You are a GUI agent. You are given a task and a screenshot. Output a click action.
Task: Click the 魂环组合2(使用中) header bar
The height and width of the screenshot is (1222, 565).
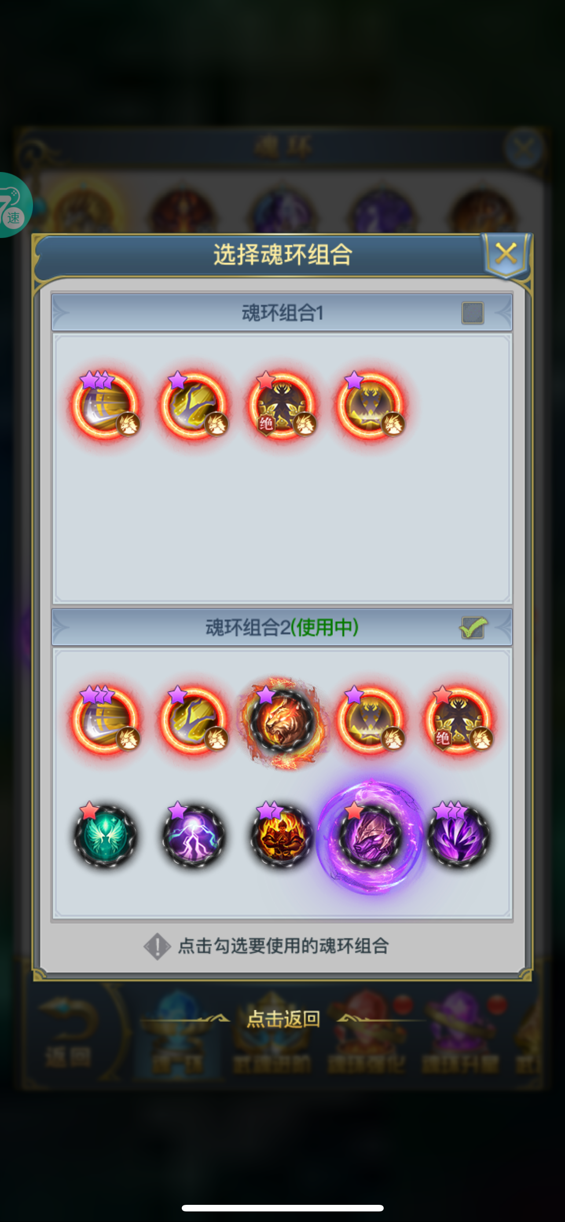point(282,628)
